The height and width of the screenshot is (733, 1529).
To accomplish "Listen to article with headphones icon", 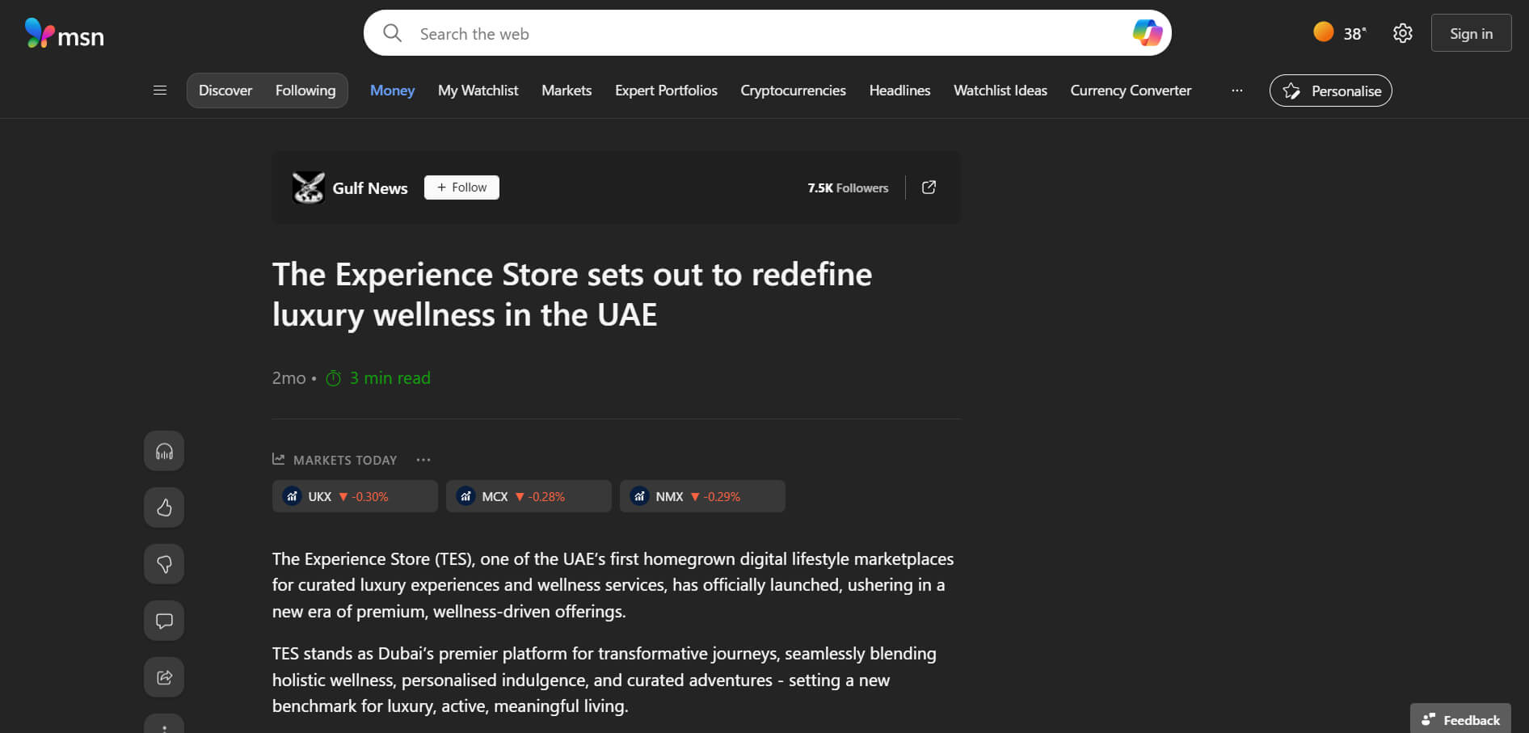I will coord(164,451).
